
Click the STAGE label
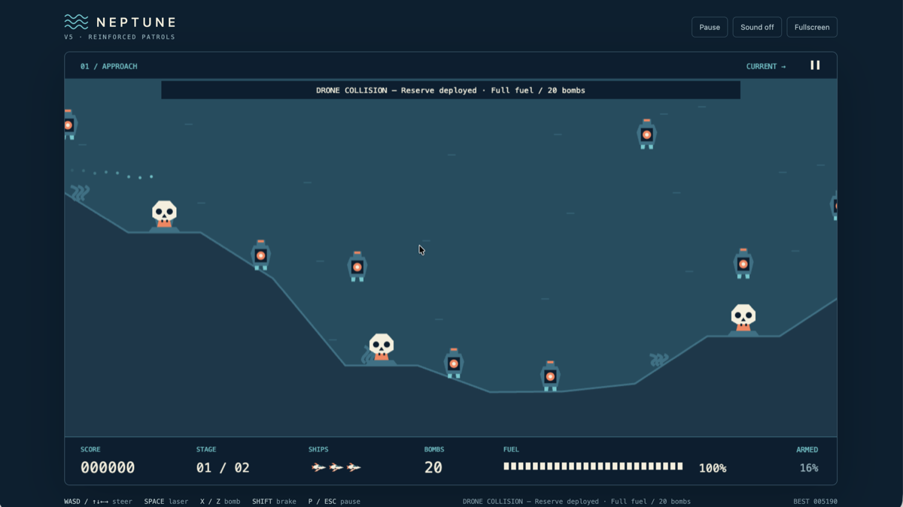(206, 449)
